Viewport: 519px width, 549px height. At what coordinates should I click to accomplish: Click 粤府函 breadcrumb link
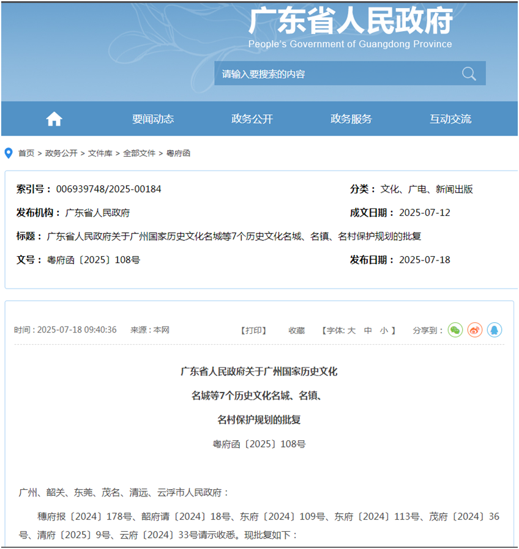tap(179, 153)
